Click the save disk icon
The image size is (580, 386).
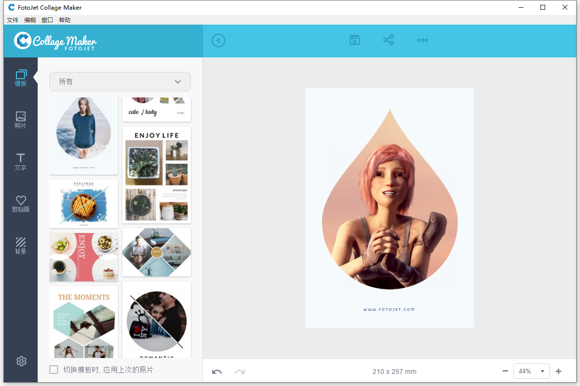pyautogui.click(x=355, y=40)
